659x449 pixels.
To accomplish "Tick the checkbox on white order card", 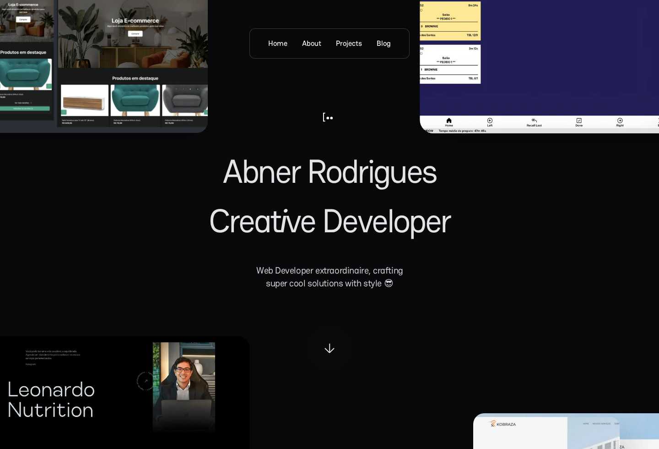I will point(421,53).
